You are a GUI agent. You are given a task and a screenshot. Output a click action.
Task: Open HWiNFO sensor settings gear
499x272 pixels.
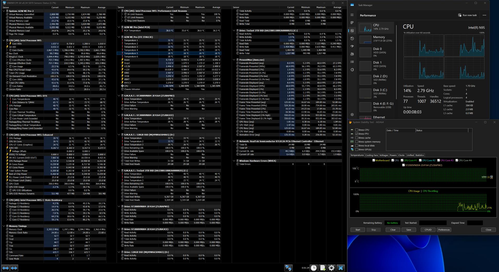click(x=331, y=268)
